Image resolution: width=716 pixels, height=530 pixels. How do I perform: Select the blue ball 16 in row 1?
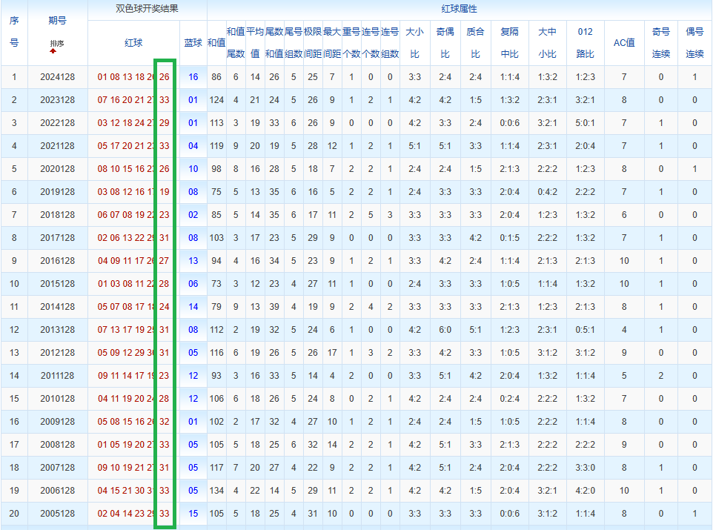tap(193, 77)
